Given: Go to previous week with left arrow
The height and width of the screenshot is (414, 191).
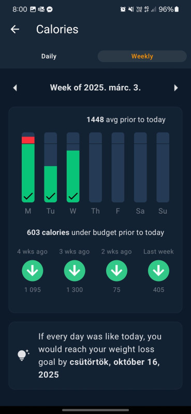Looking at the screenshot, I should [x=15, y=87].
